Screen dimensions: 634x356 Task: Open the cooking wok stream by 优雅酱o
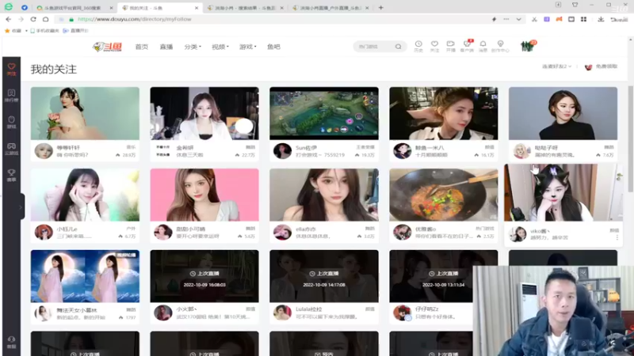click(444, 195)
